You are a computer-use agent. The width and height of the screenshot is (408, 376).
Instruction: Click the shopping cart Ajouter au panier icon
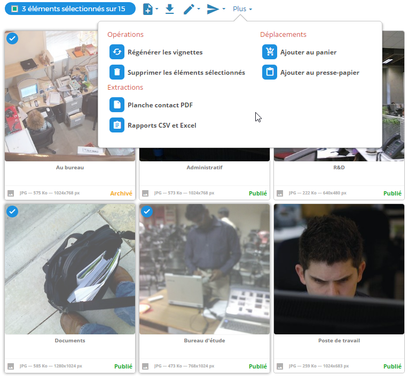pos(270,52)
